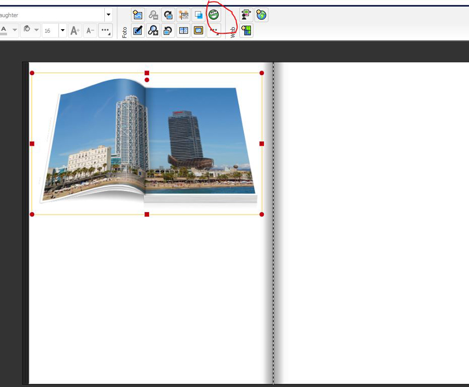Click the globe icon in Web section
This screenshot has height=387, width=469.
(261, 15)
